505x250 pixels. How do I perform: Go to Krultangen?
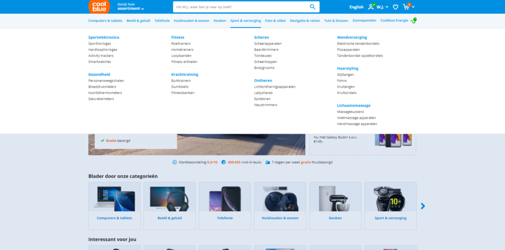pyautogui.click(x=346, y=87)
